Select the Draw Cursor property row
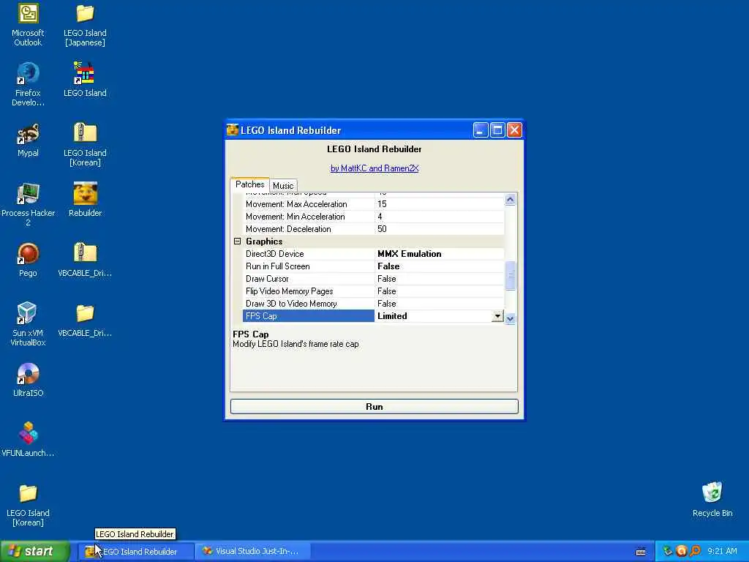 [374, 279]
